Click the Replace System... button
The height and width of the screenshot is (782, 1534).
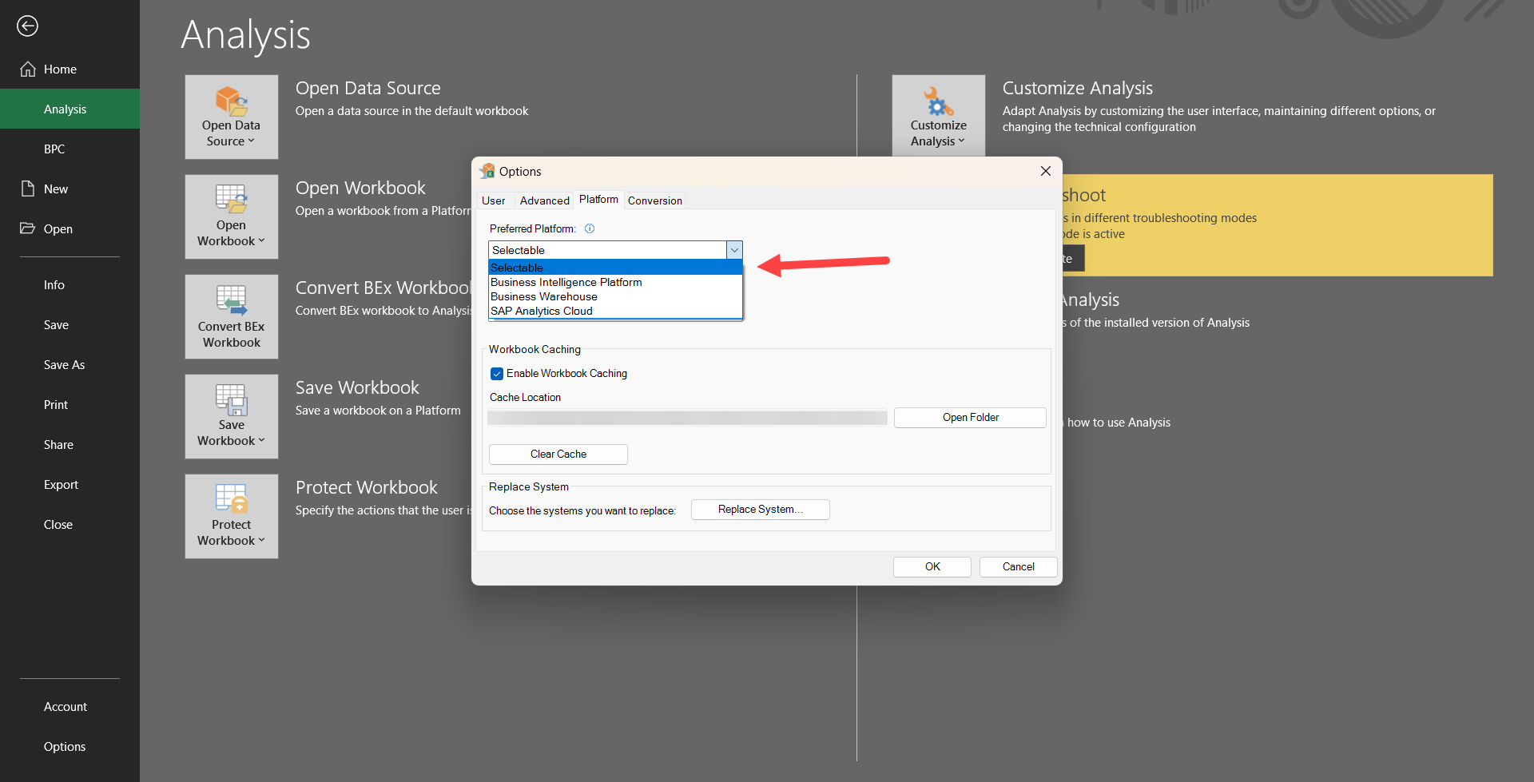761,510
